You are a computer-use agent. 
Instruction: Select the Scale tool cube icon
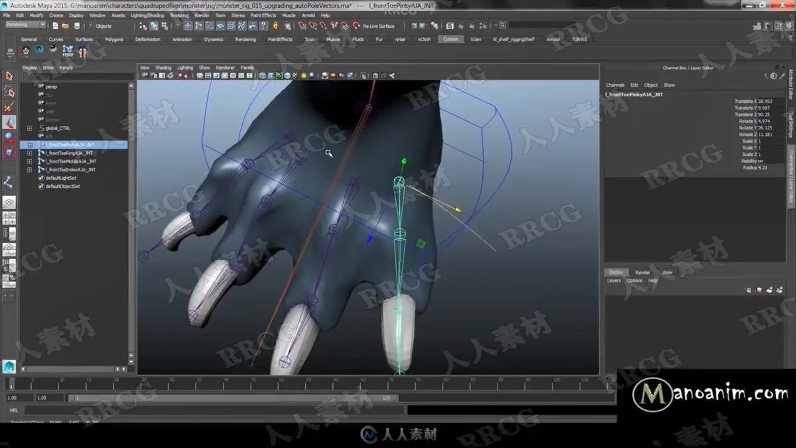pyautogui.click(x=9, y=153)
